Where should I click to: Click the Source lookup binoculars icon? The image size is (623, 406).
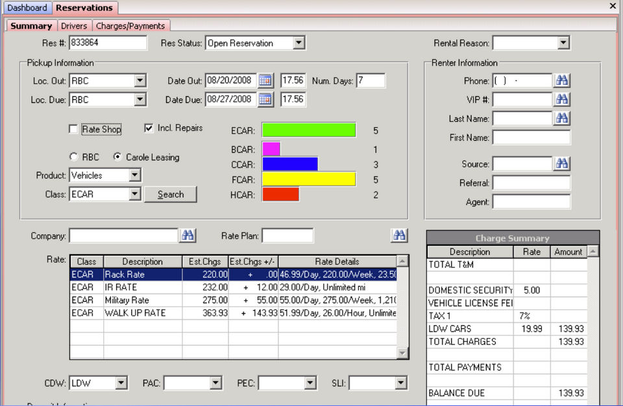[562, 164]
